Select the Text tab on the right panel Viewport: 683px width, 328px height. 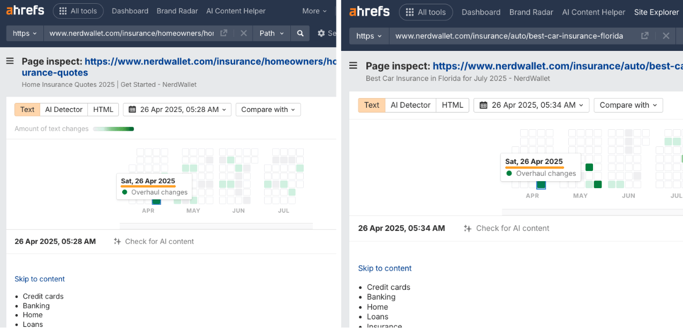371,105
